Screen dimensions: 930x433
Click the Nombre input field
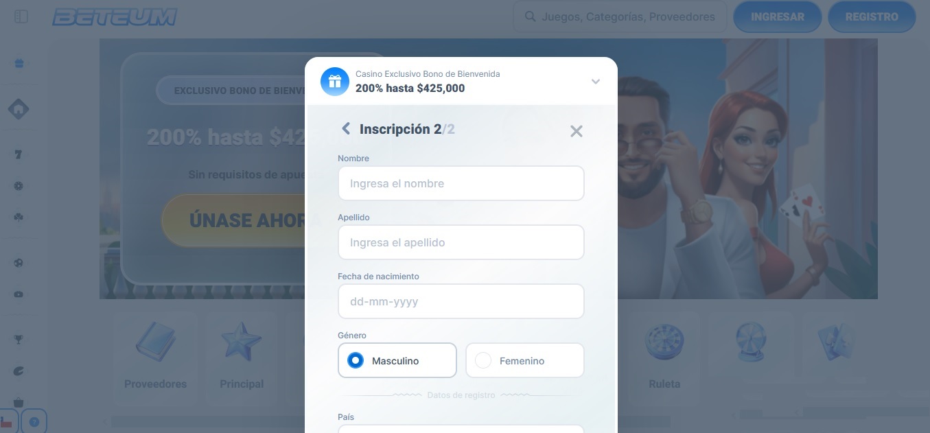coord(461,183)
